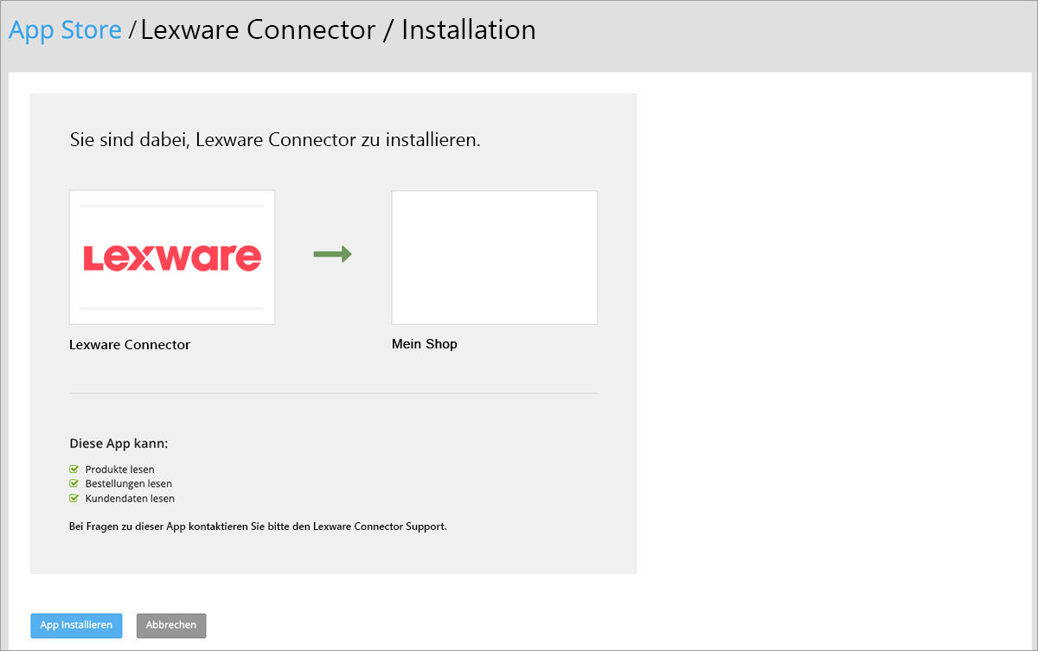Click the Abbrechen button
1038x651 pixels.
[x=171, y=625]
